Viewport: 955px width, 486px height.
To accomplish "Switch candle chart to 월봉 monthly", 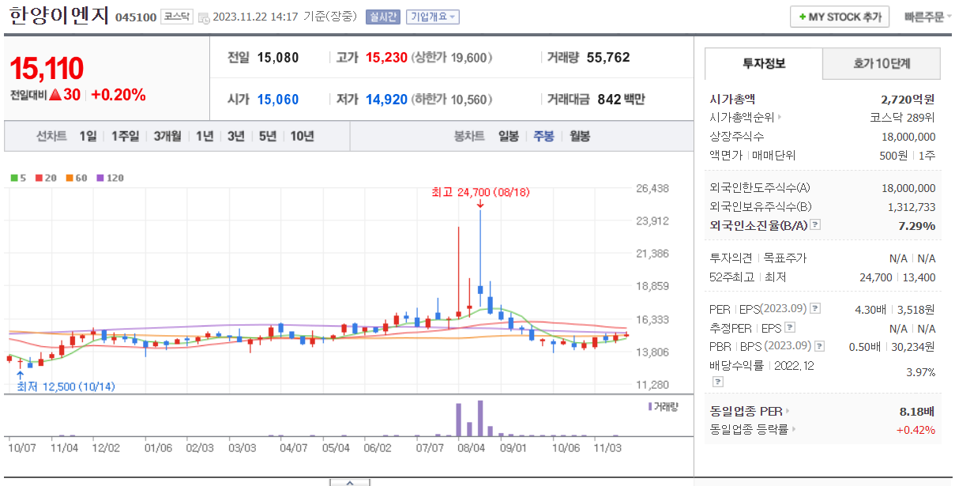I will [x=580, y=136].
